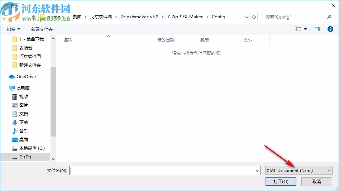Screen dimensions: 339x191
Task: Click Config breadcrumb segment
Action: coord(218,17)
